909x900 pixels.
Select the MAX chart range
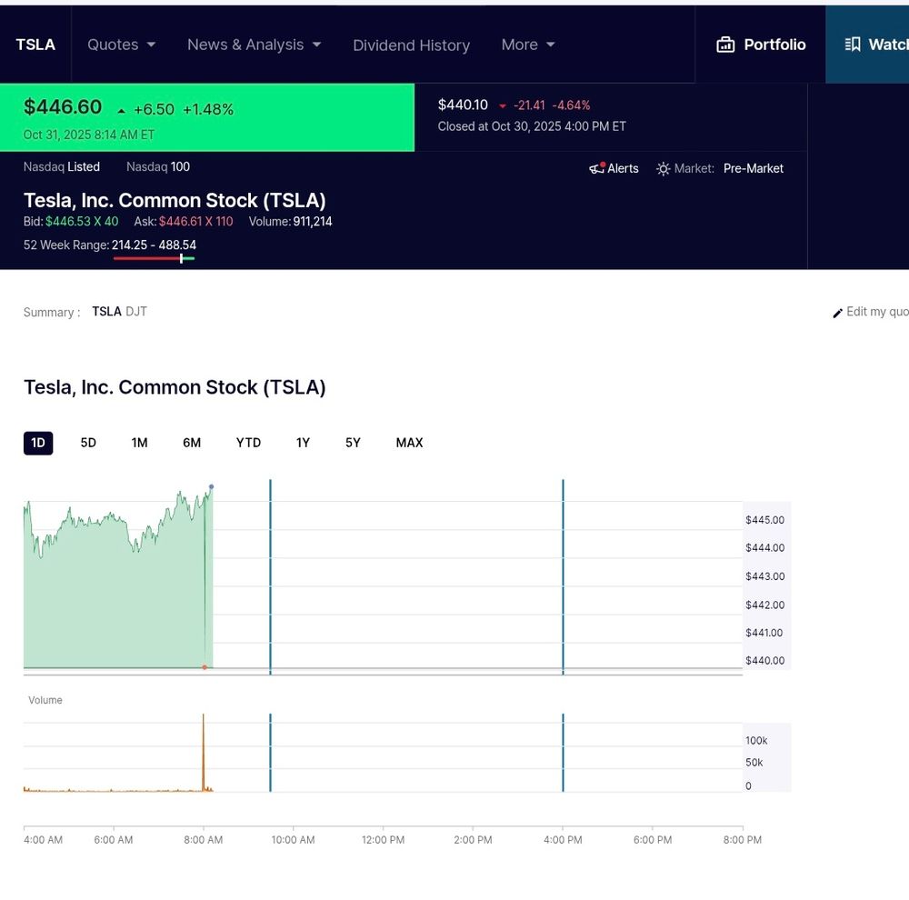[x=409, y=443]
